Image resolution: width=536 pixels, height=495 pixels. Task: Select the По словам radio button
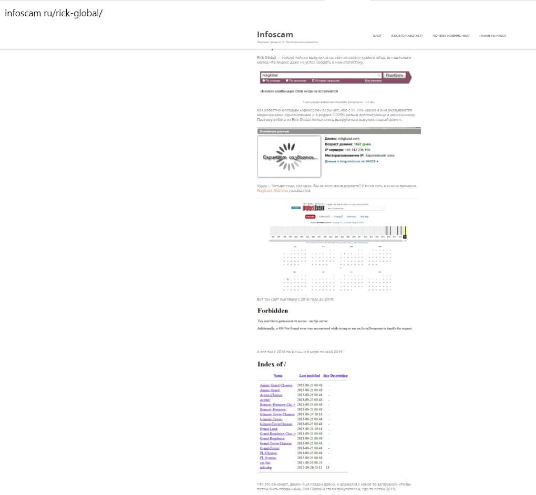264,81
